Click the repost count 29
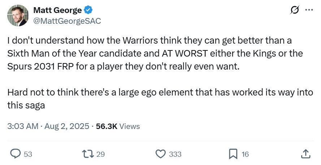 pyautogui.click(x=100, y=154)
